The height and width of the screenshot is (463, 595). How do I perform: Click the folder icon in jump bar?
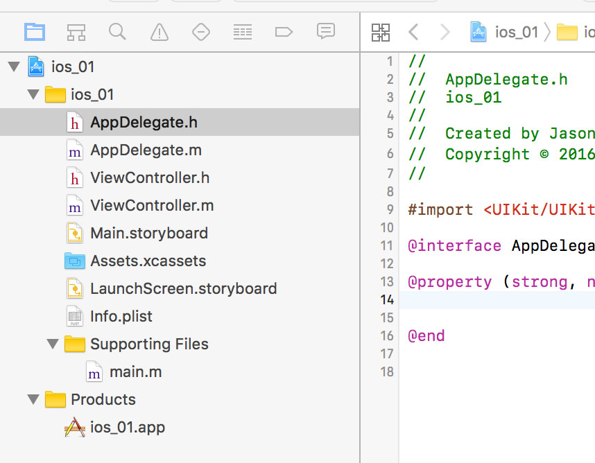pos(567,33)
